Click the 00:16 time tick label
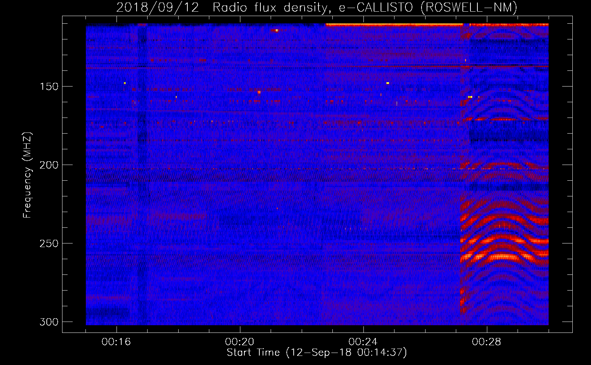The width and height of the screenshot is (591, 365). 117,342
